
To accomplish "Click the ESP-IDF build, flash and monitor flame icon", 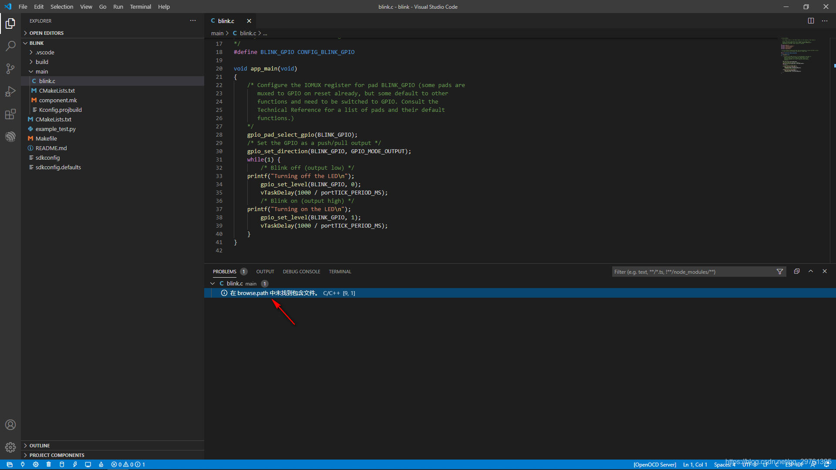I will tap(101, 464).
